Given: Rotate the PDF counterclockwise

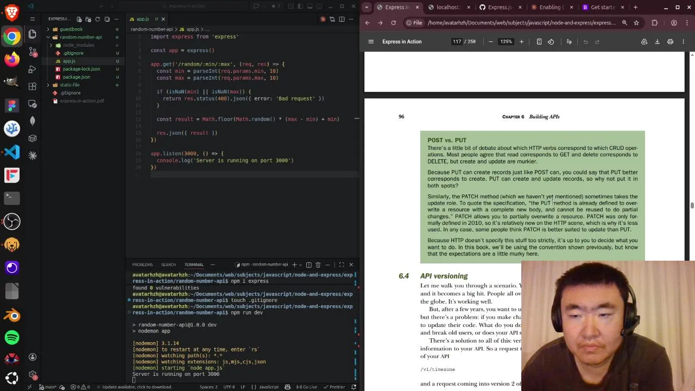Looking at the screenshot, I should coord(551,42).
